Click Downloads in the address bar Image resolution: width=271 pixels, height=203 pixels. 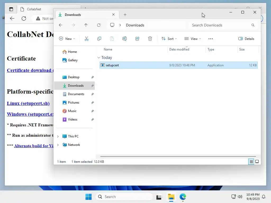click(135, 25)
